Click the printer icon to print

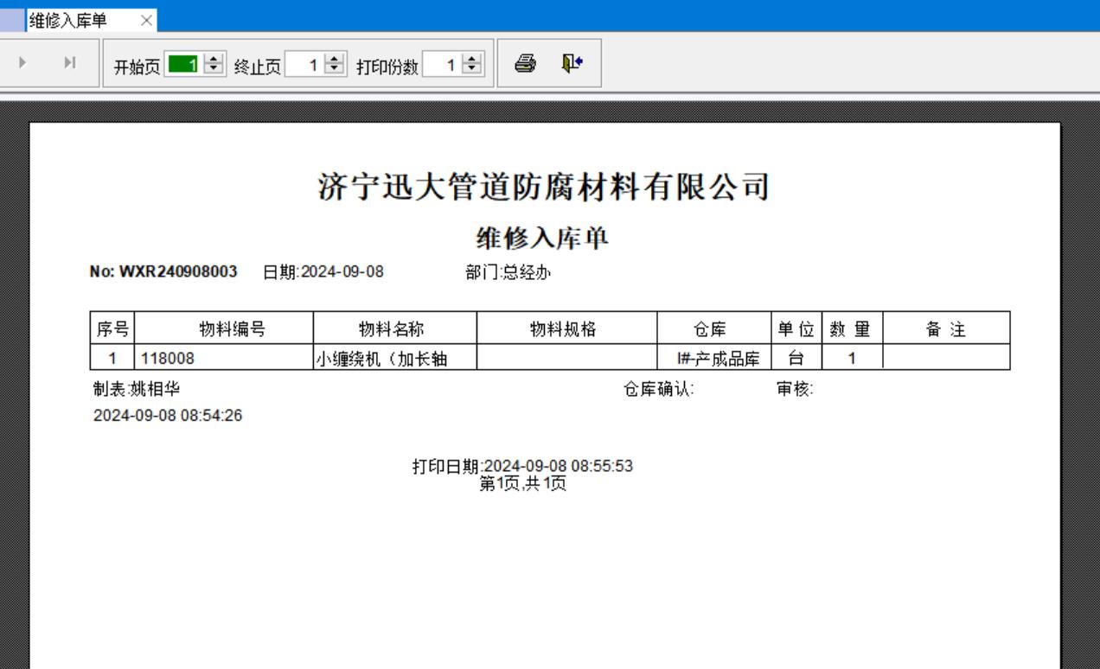(x=525, y=63)
